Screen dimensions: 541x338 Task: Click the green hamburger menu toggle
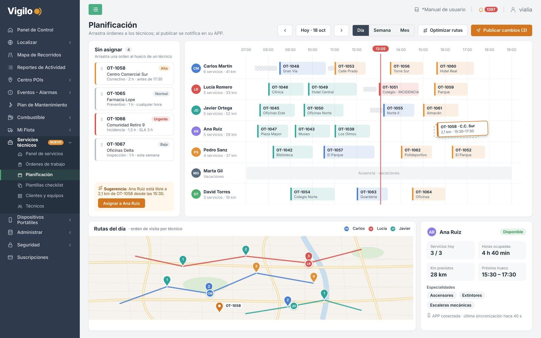pos(95,9)
